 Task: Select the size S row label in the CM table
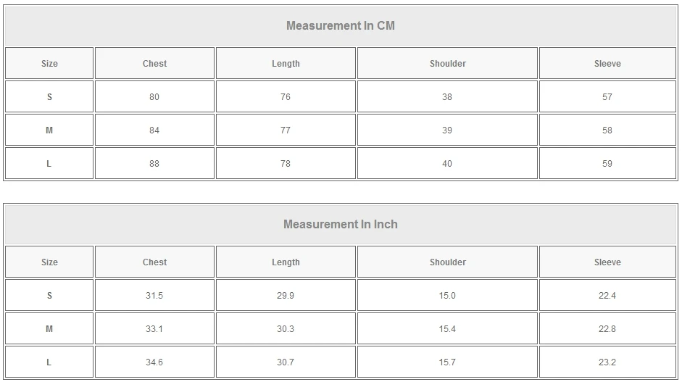pos(49,97)
